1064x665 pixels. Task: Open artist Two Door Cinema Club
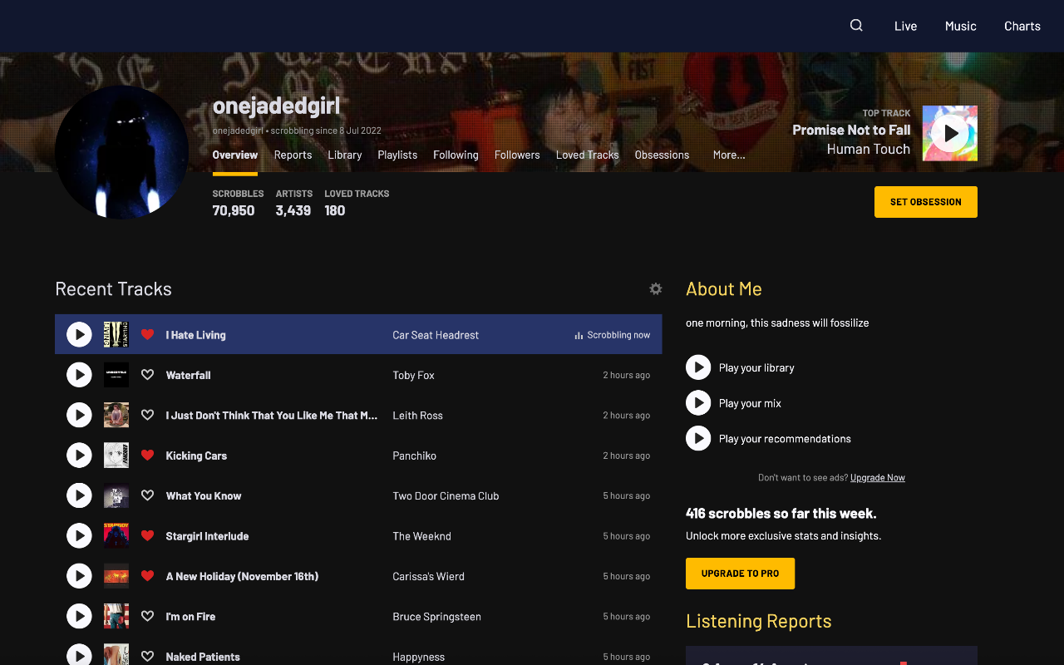[446, 495]
